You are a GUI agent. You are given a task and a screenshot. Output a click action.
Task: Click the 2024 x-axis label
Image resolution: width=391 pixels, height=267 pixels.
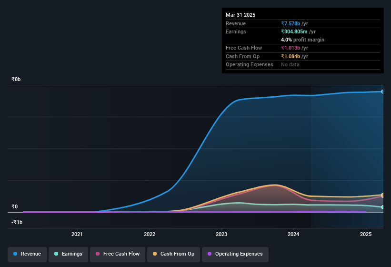pyautogui.click(x=293, y=234)
